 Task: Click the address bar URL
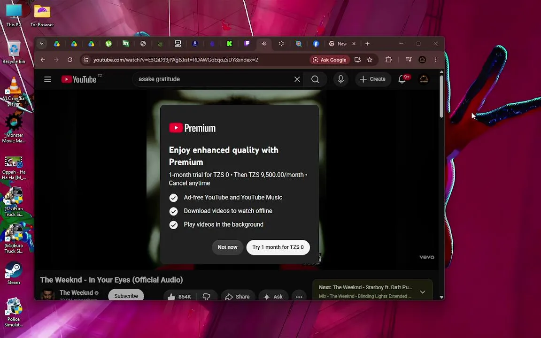176,60
